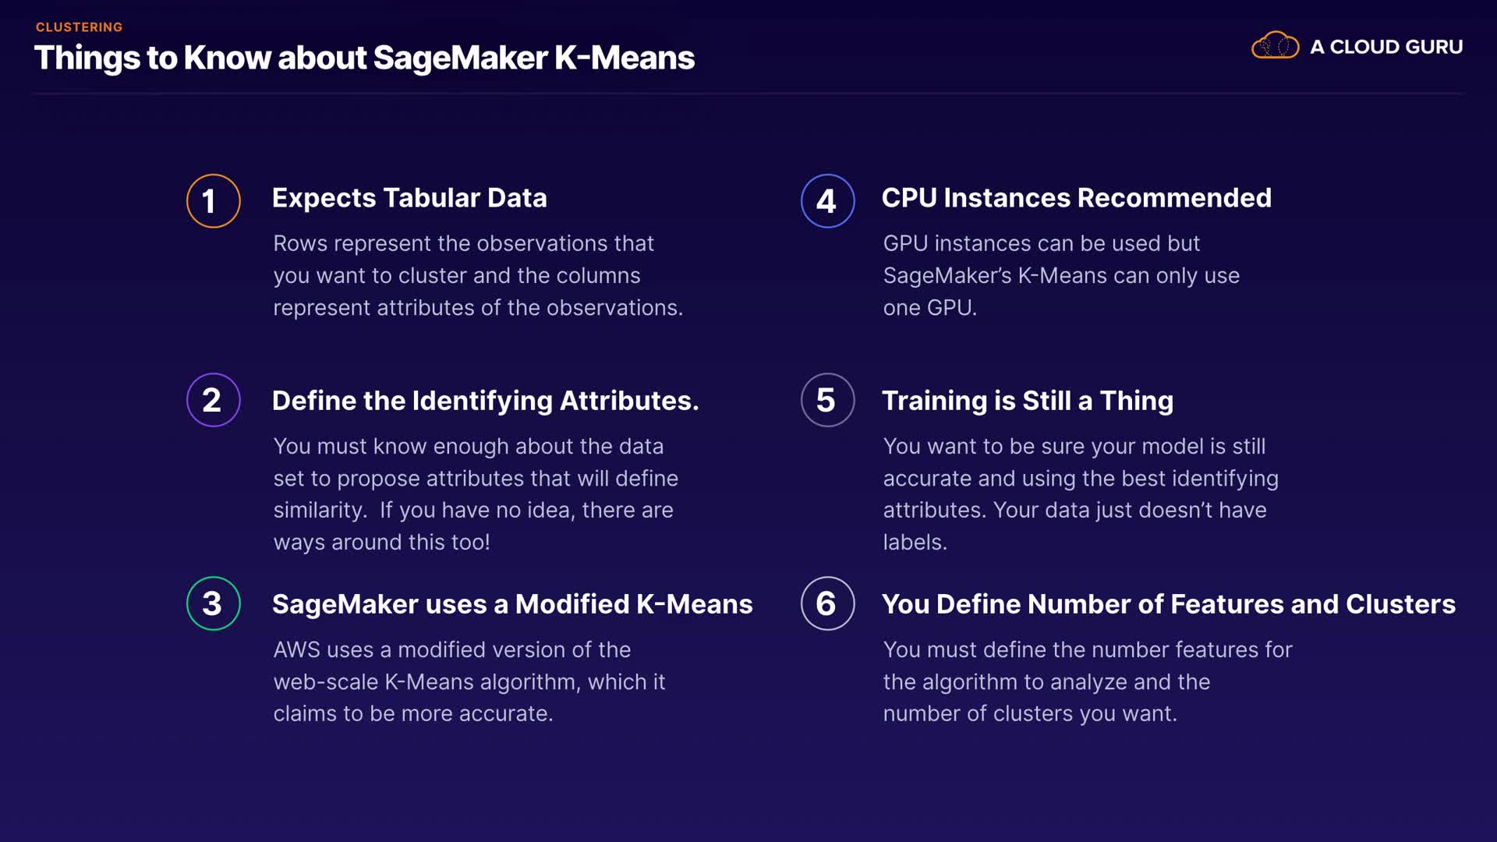Click the paragraph about web-scale K-Means algorithm

click(x=469, y=681)
